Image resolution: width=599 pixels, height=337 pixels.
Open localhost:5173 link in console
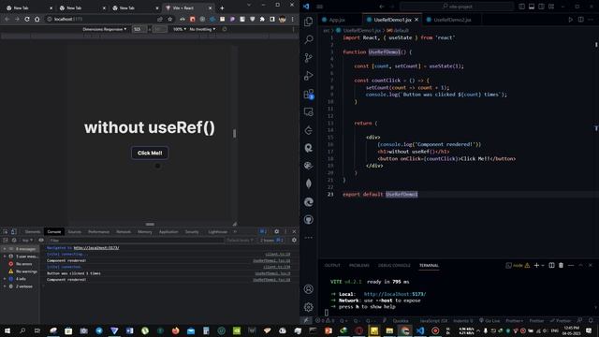[96, 247]
